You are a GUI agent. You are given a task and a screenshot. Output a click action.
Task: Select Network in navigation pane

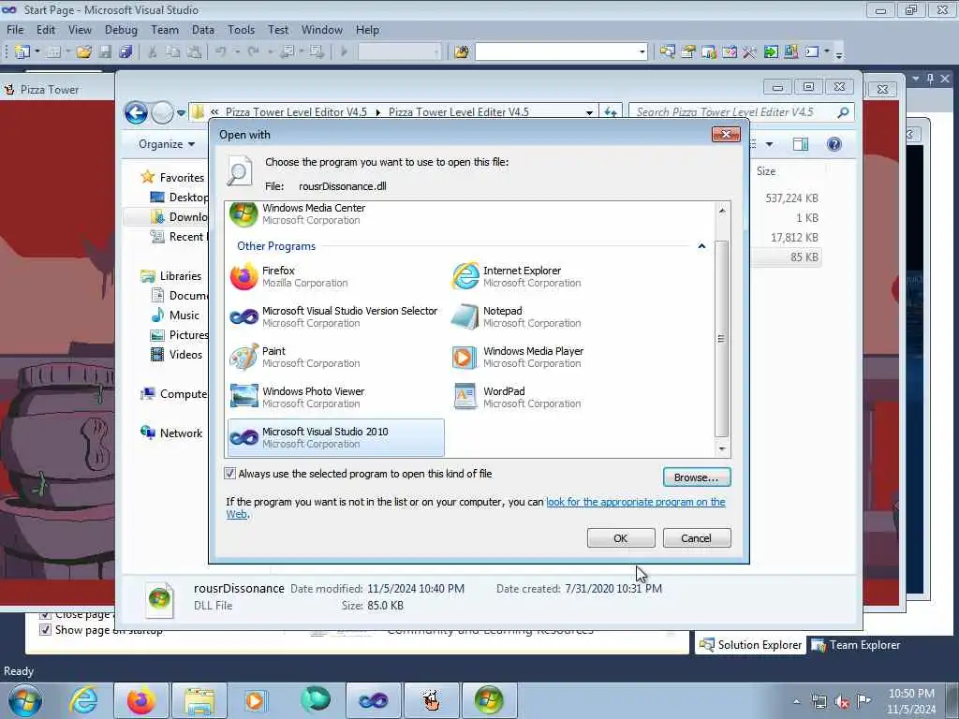point(181,433)
